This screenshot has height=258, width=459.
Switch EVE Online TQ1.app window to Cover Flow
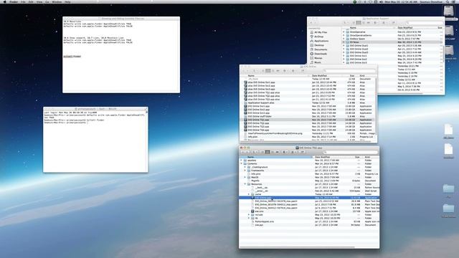[278, 152]
